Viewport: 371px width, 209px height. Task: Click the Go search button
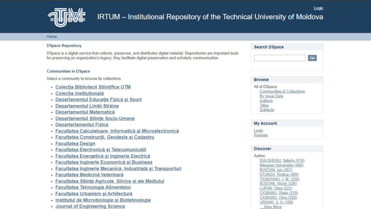[x=312, y=58]
